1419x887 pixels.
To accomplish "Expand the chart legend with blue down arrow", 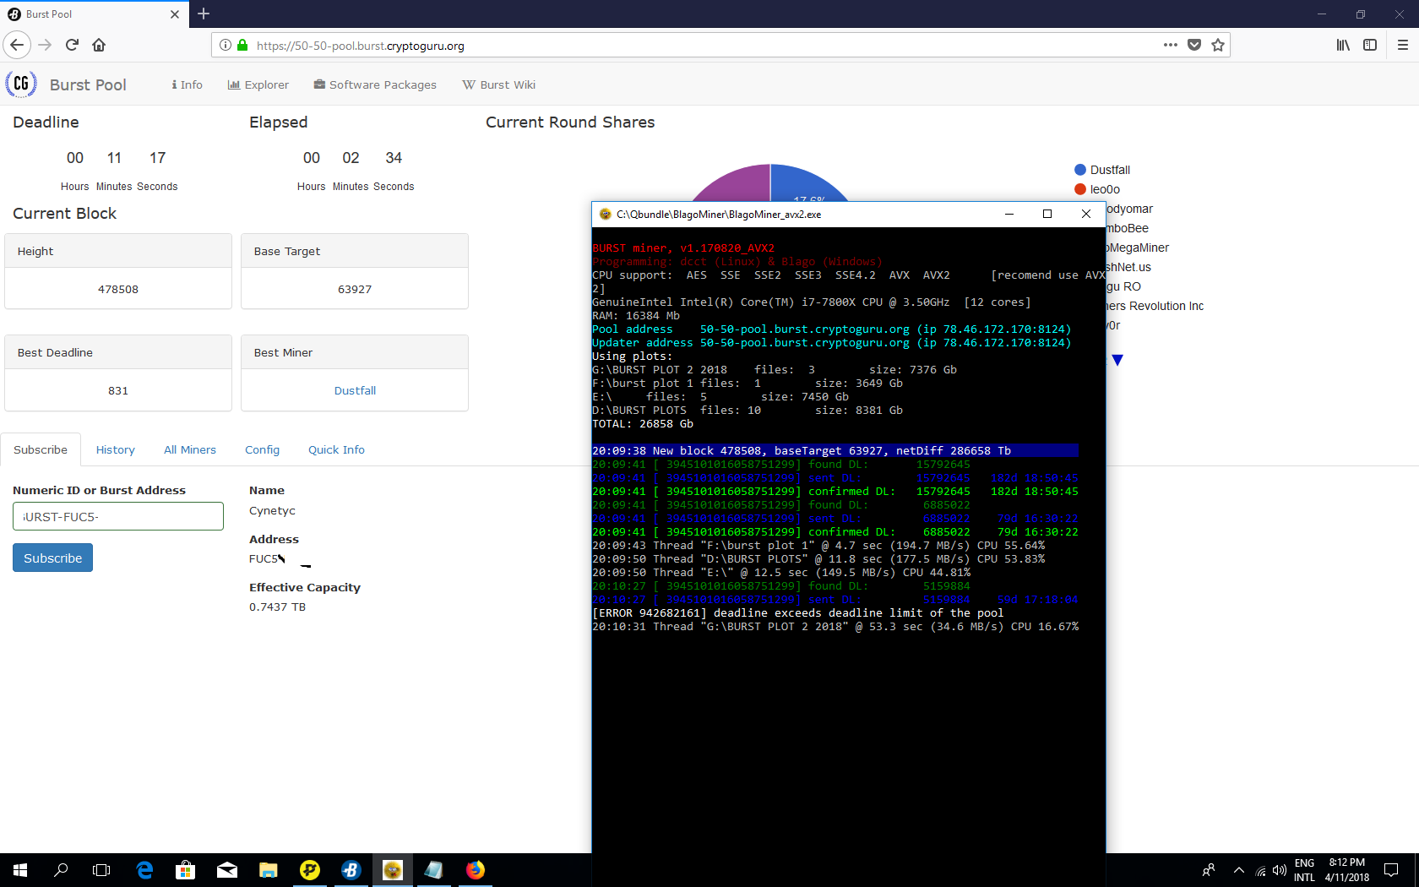I will tap(1117, 360).
